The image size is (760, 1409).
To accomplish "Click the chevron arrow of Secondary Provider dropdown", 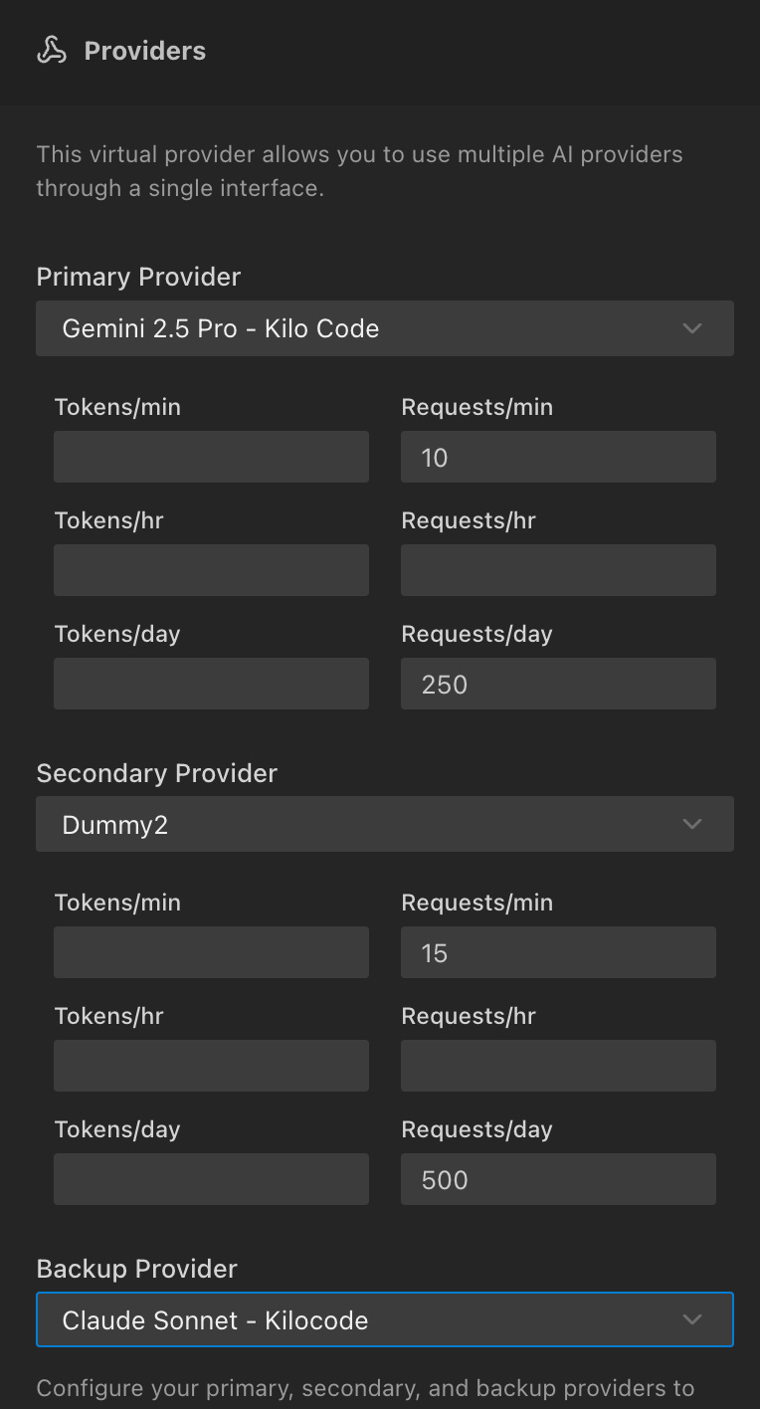I will (x=692, y=824).
